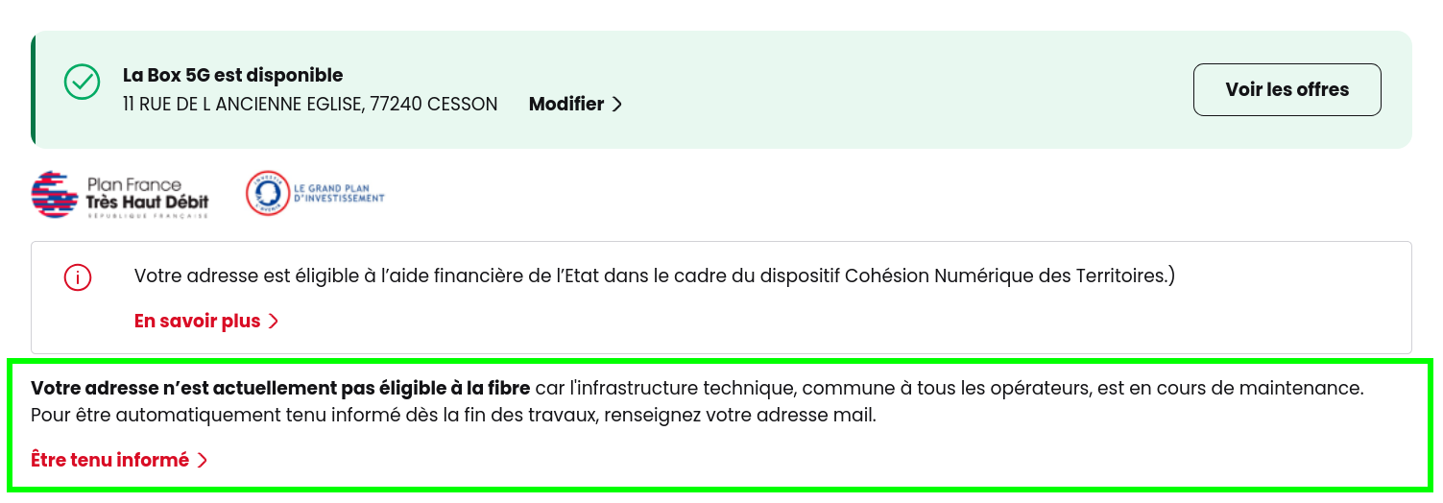Click 'Le Grand Plan d'Investissement' logo text

point(340,193)
